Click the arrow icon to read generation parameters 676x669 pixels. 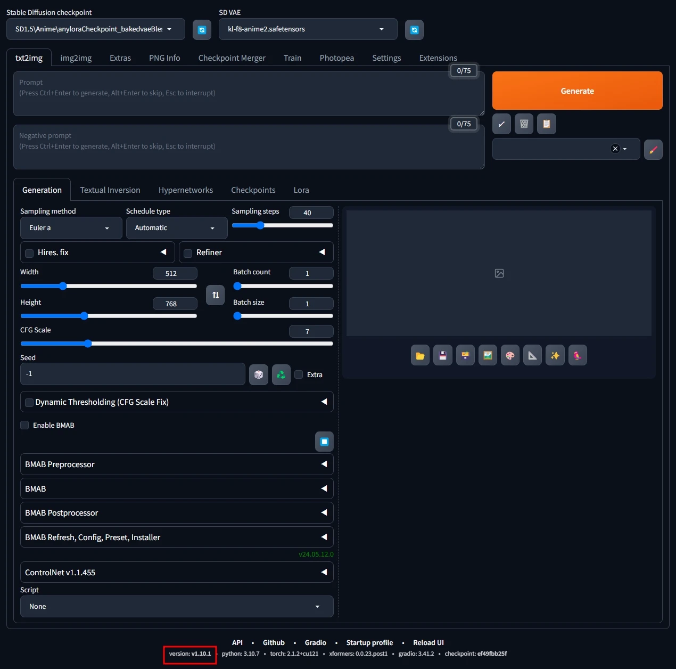501,124
